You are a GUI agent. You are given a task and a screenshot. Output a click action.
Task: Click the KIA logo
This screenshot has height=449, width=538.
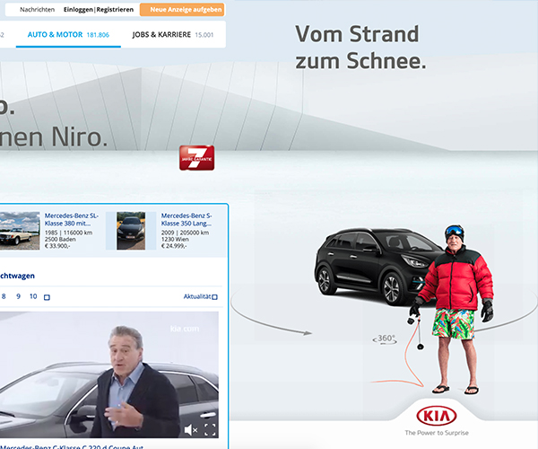pos(437,416)
